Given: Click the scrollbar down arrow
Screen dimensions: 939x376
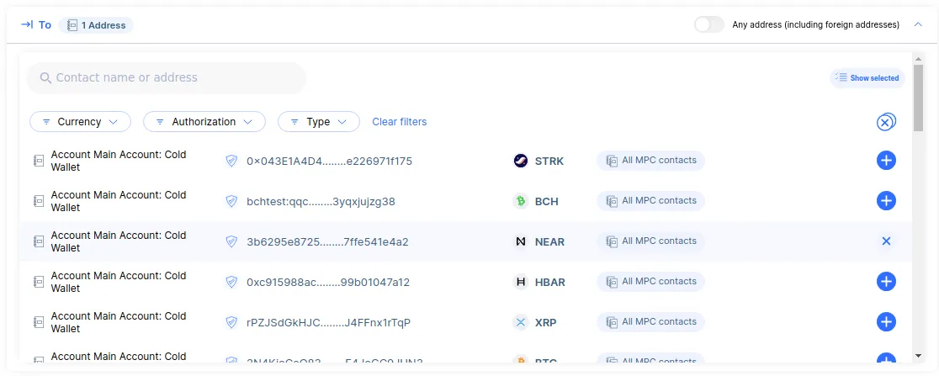Looking at the screenshot, I should (x=918, y=356).
